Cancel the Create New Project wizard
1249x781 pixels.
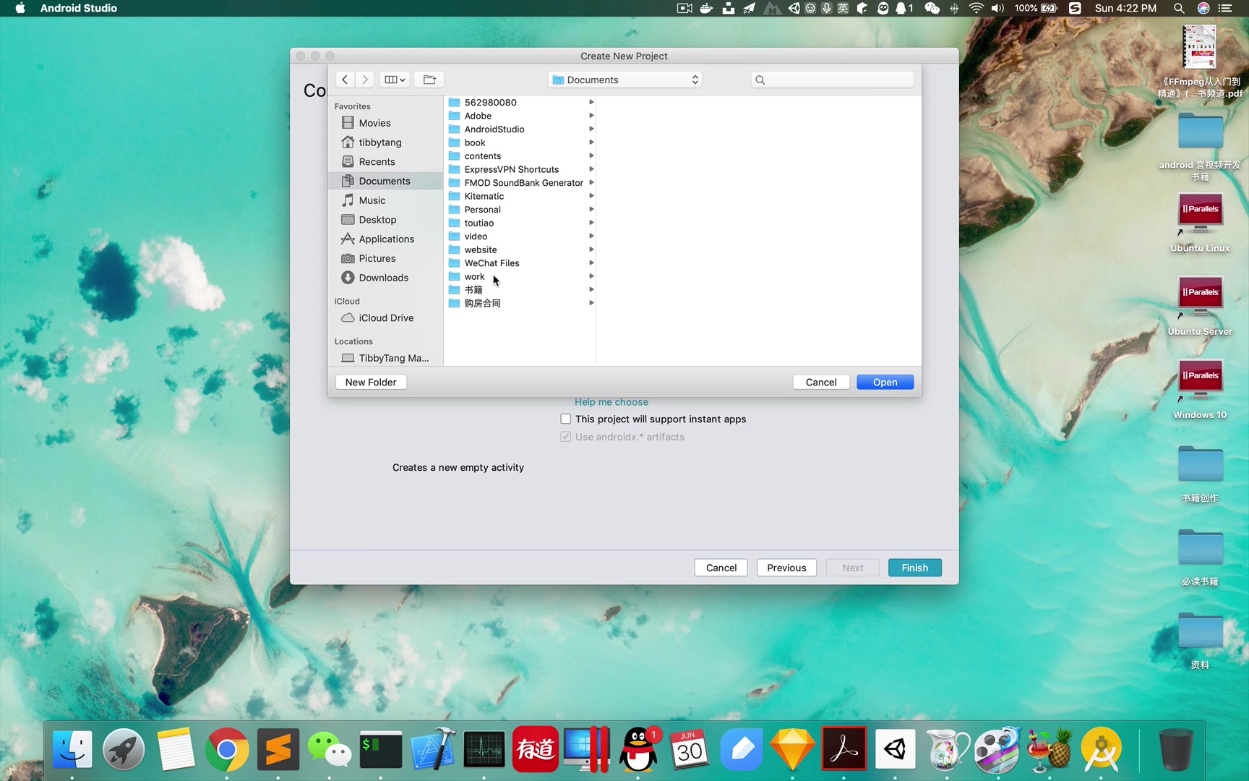point(721,568)
